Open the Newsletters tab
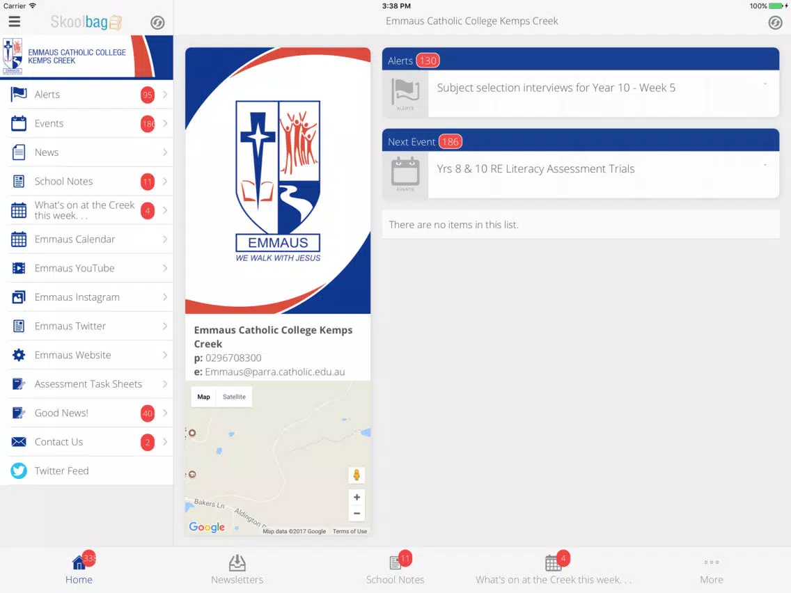Image resolution: width=791 pixels, height=593 pixels. coord(237,569)
